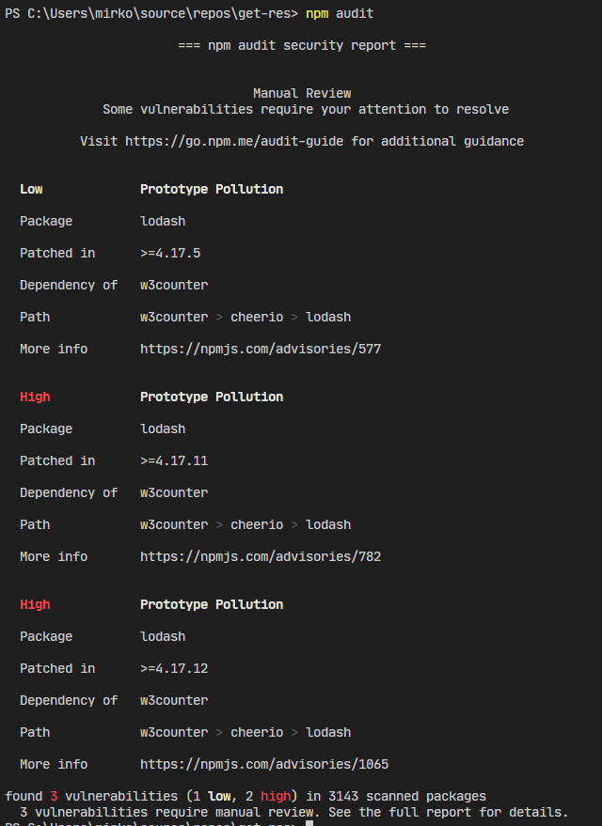Screen dimensions: 602x826
Task: Click 'w3counter' in the first 'Dependency of' row
Action: pyautogui.click(x=174, y=285)
